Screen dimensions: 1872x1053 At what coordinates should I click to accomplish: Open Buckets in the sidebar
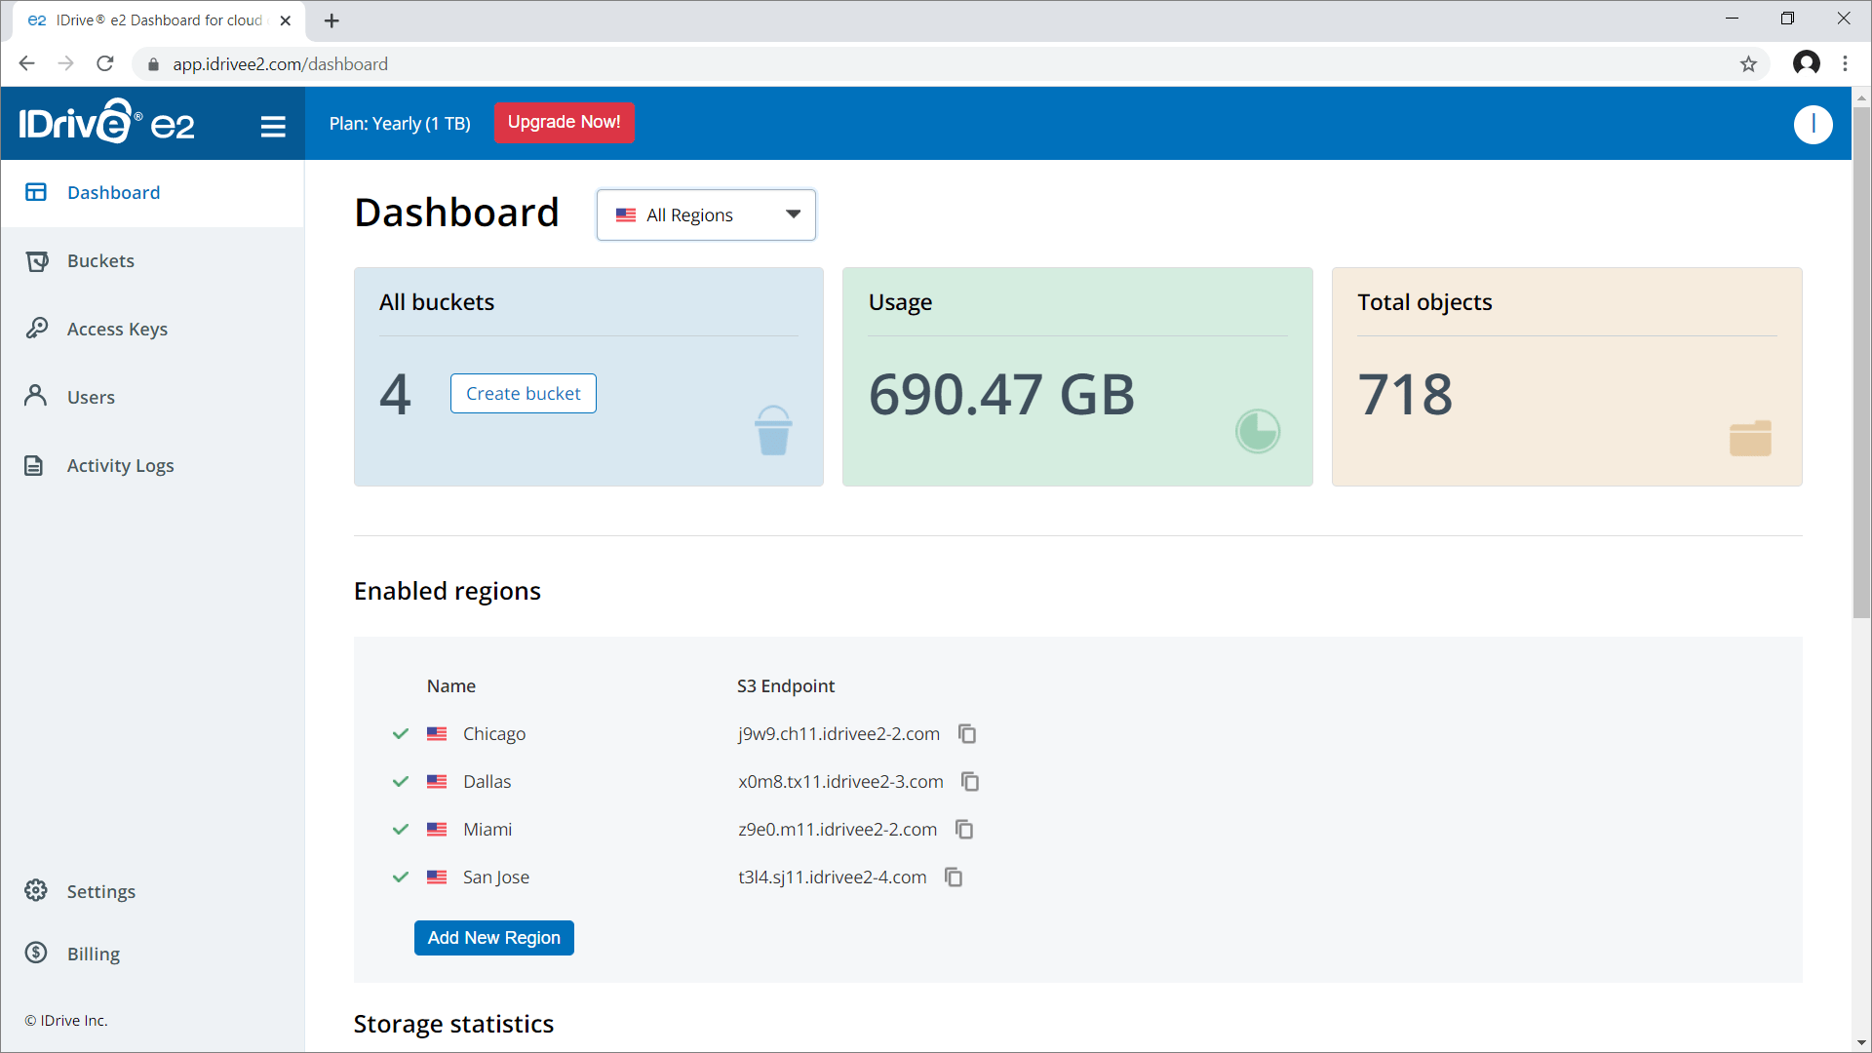[100, 261]
